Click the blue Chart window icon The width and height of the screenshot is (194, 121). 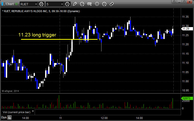(3, 4)
